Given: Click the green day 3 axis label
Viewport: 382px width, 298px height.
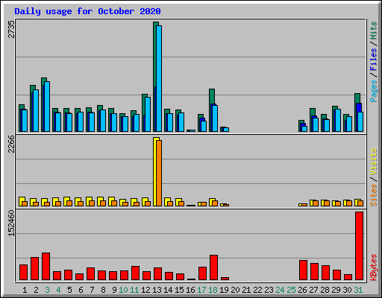Looking at the screenshot, I should 47,290.
